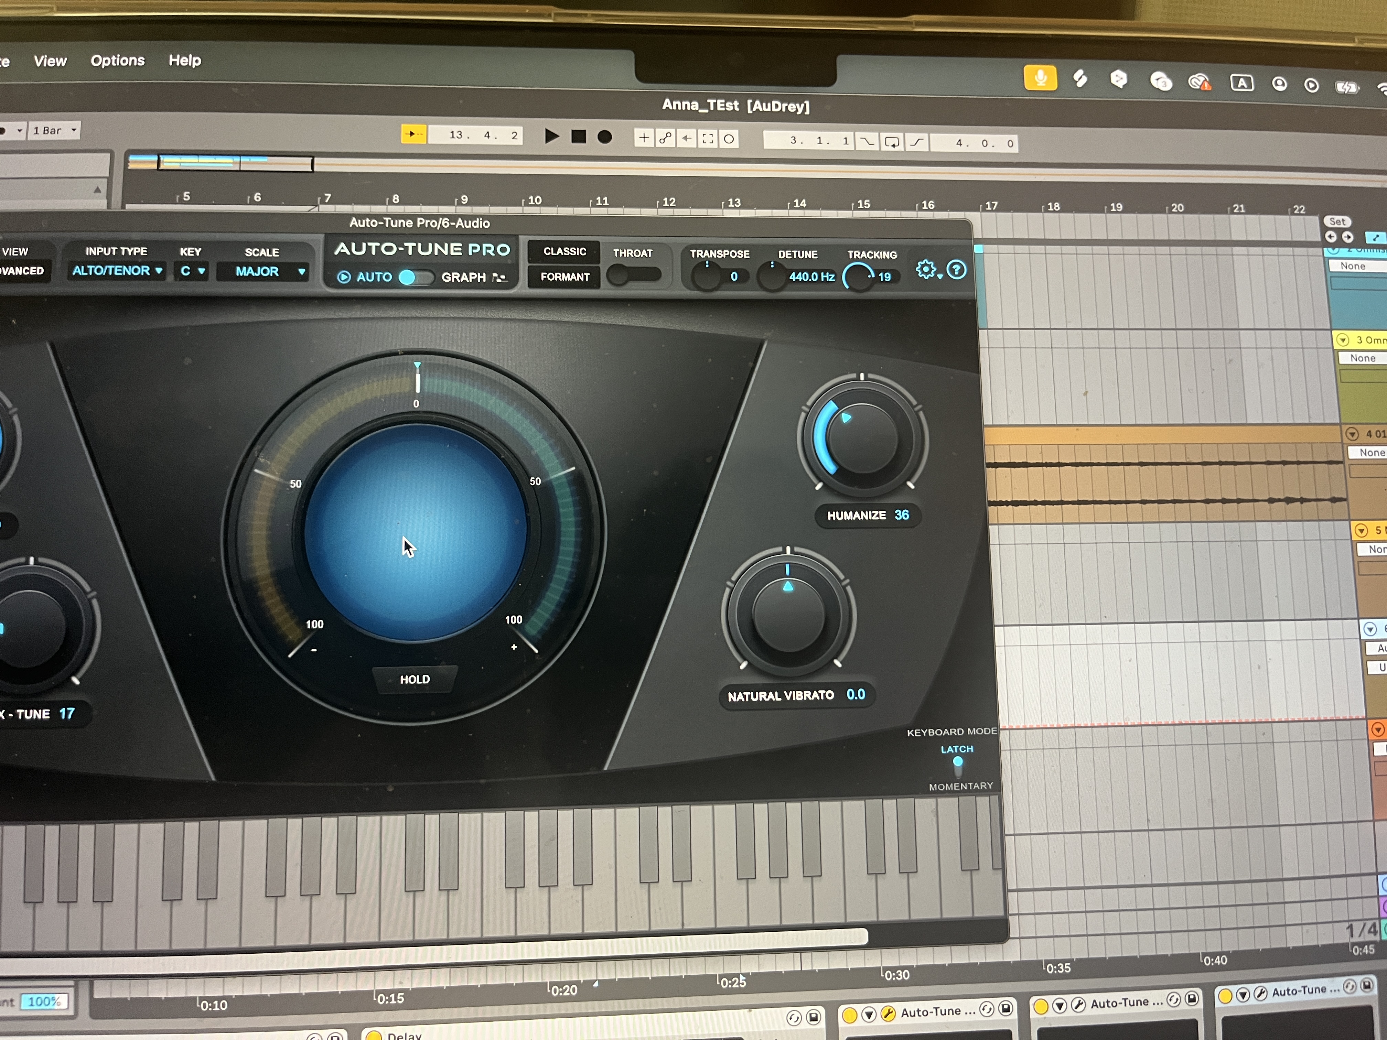
Task: Click the Previous Locator left arrow
Action: click(x=1331, y=236)
